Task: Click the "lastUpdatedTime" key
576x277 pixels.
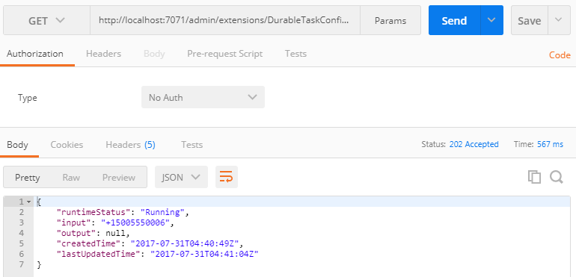Action: coord(101,254)
